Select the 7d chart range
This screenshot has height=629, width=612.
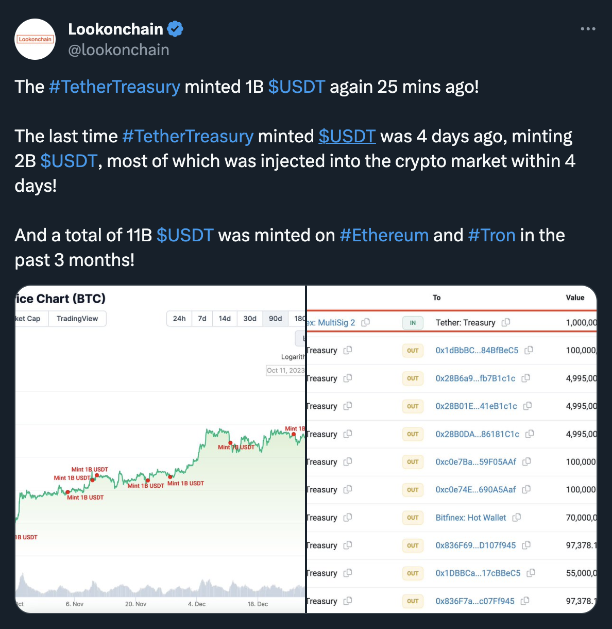click(202, 319)
